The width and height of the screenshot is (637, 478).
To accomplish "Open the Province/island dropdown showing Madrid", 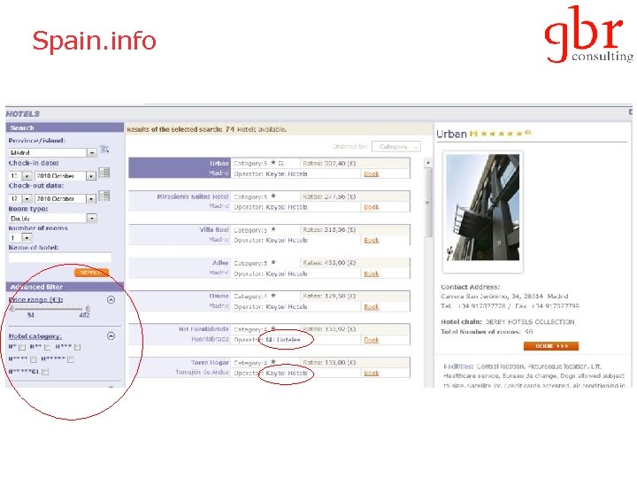I will click(52, 152).
